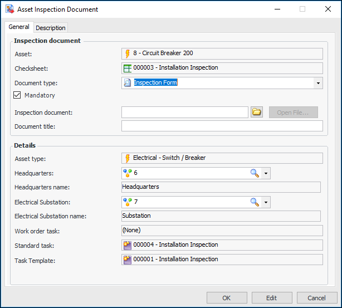Expand the Electrical Substation dropdown arrow

(266, 202)
